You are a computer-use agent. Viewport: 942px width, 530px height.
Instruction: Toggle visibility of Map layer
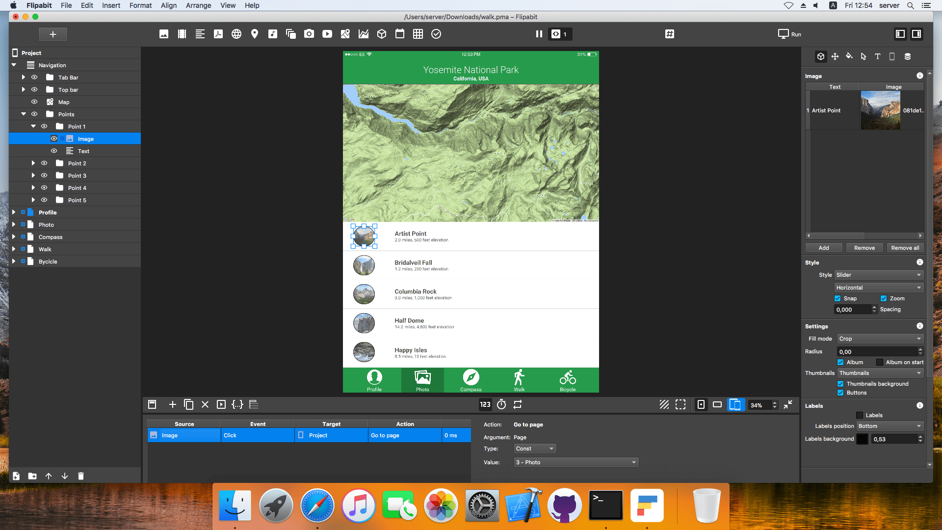[34, 102]
